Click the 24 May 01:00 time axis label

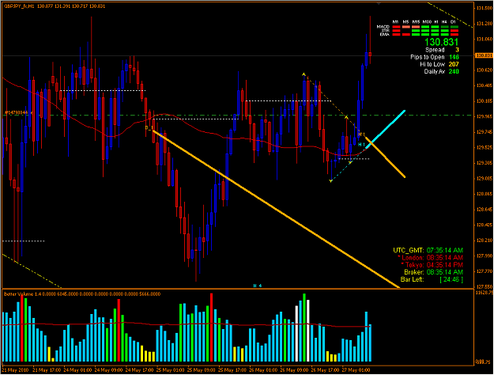pos(77,369)
